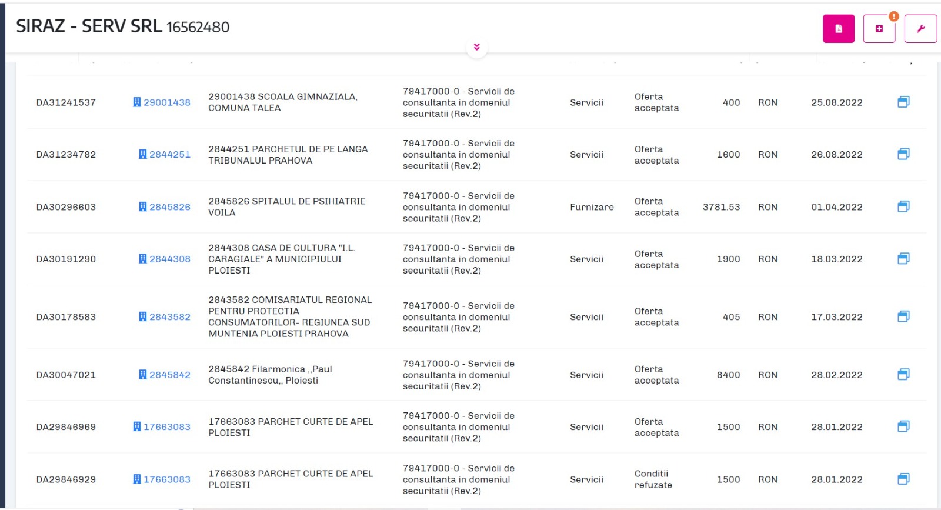Open details icon for row DA30047021

(x=903, y=374)
